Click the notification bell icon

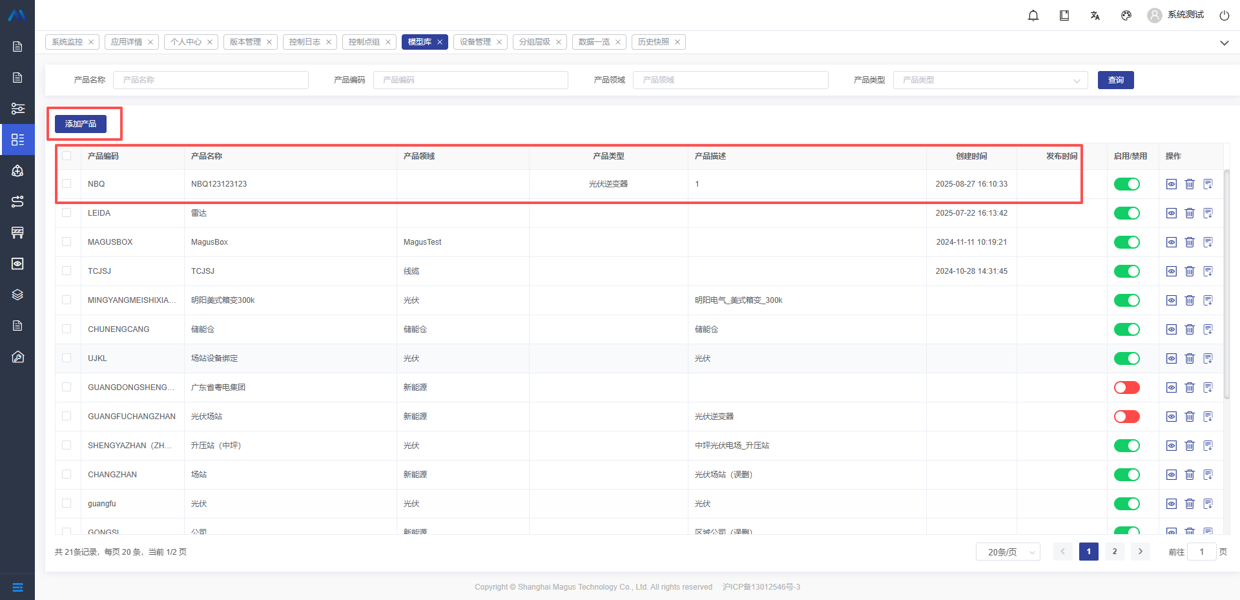pos(1033,16)
